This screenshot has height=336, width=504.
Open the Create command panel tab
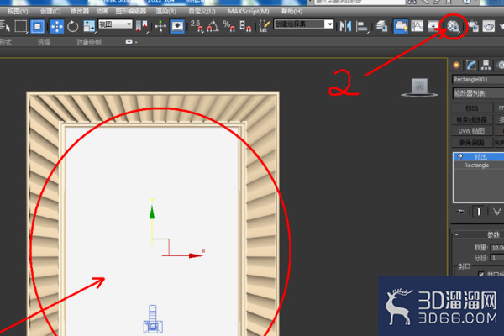click(456, 66)
